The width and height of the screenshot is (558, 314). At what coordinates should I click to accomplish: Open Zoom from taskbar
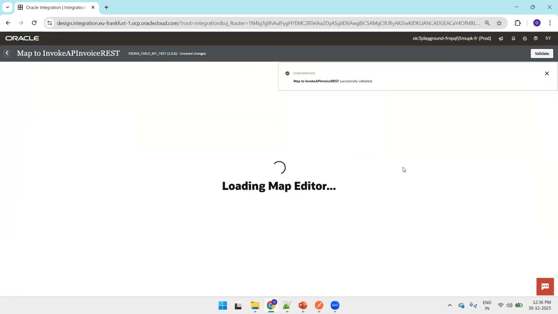[x=335, y=305]
